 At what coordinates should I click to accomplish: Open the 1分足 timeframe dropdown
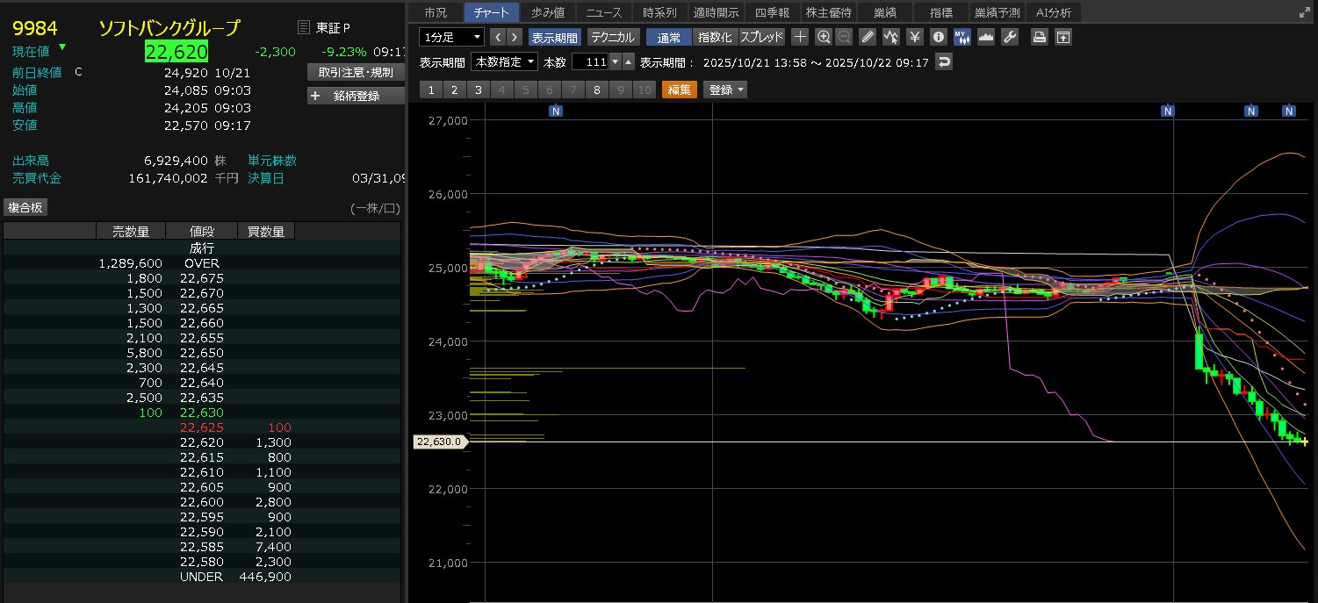(452, 37)
